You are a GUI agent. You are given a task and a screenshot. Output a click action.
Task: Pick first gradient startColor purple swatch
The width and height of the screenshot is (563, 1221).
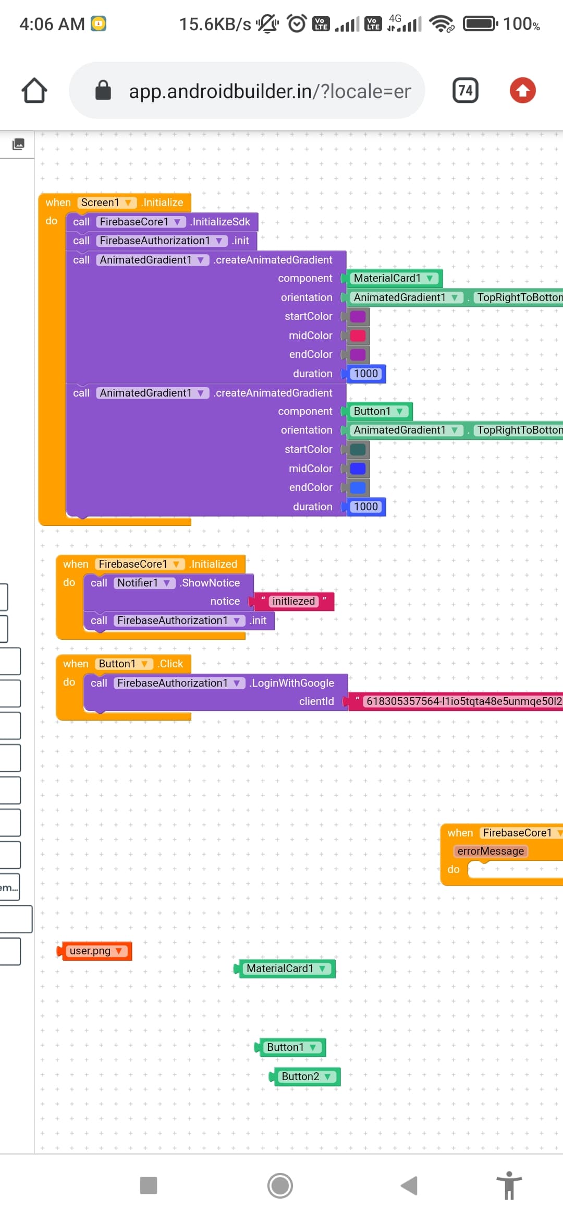tap(358, 316)
